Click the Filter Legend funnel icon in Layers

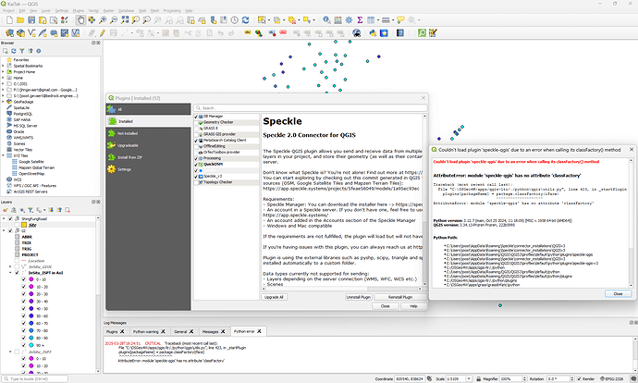[31, 210]
